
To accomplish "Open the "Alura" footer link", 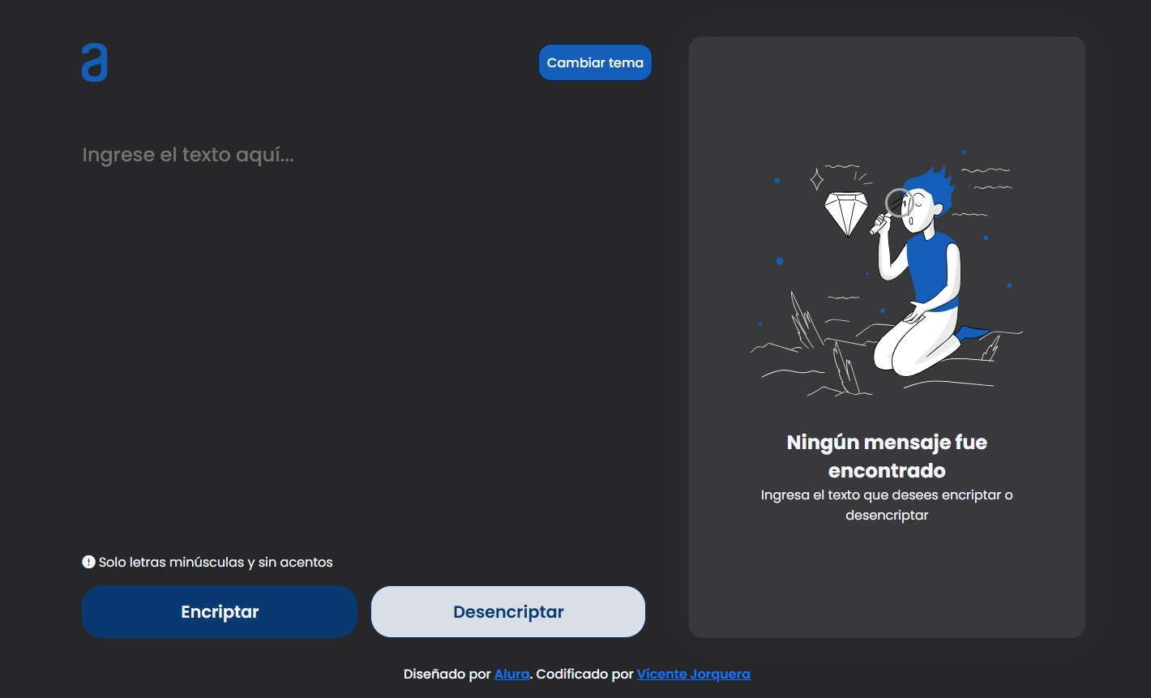I will tap(511, 674).
